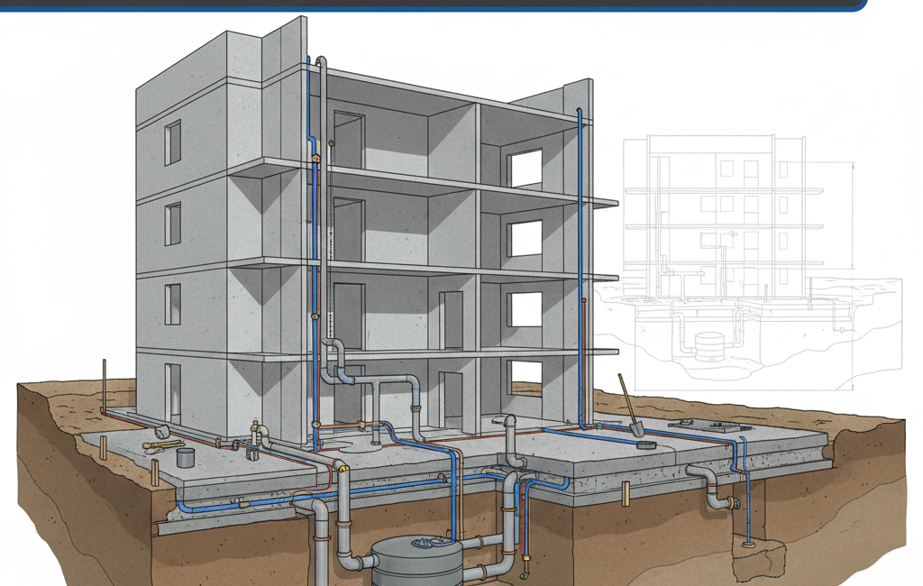
Task: Select the tall wooden stake at far left
Action: point(105,383)
